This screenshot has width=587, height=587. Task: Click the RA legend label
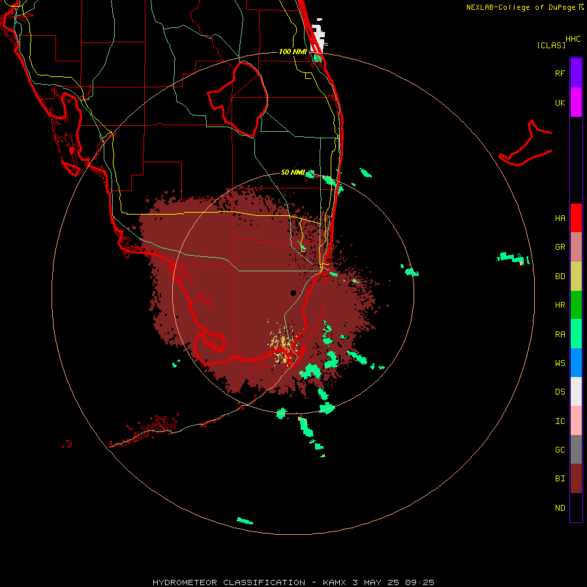click(560, 335)
